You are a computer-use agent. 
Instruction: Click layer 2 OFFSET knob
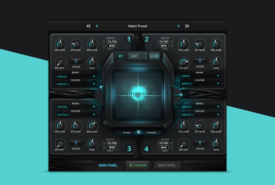coord(184,62)
